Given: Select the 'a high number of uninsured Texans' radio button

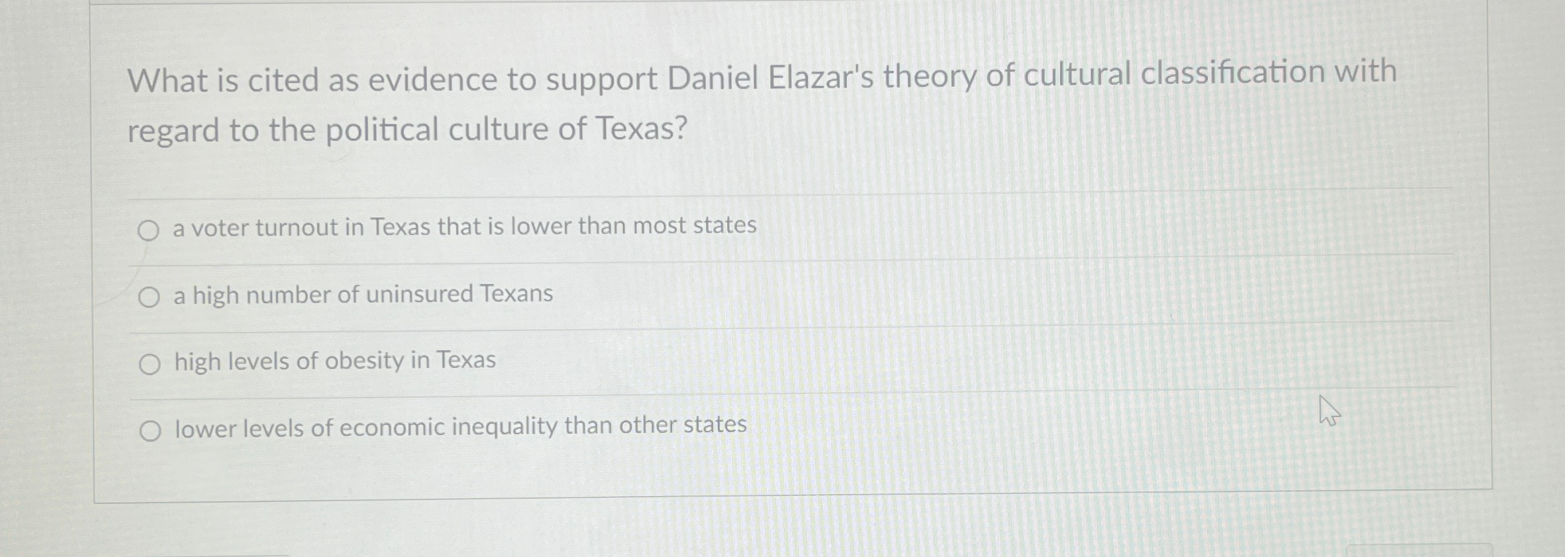Looking at the screenshot, I should pos(149,296).
